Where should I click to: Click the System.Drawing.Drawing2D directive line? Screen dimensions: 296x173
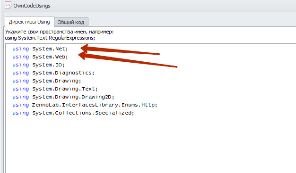(63, 97)
